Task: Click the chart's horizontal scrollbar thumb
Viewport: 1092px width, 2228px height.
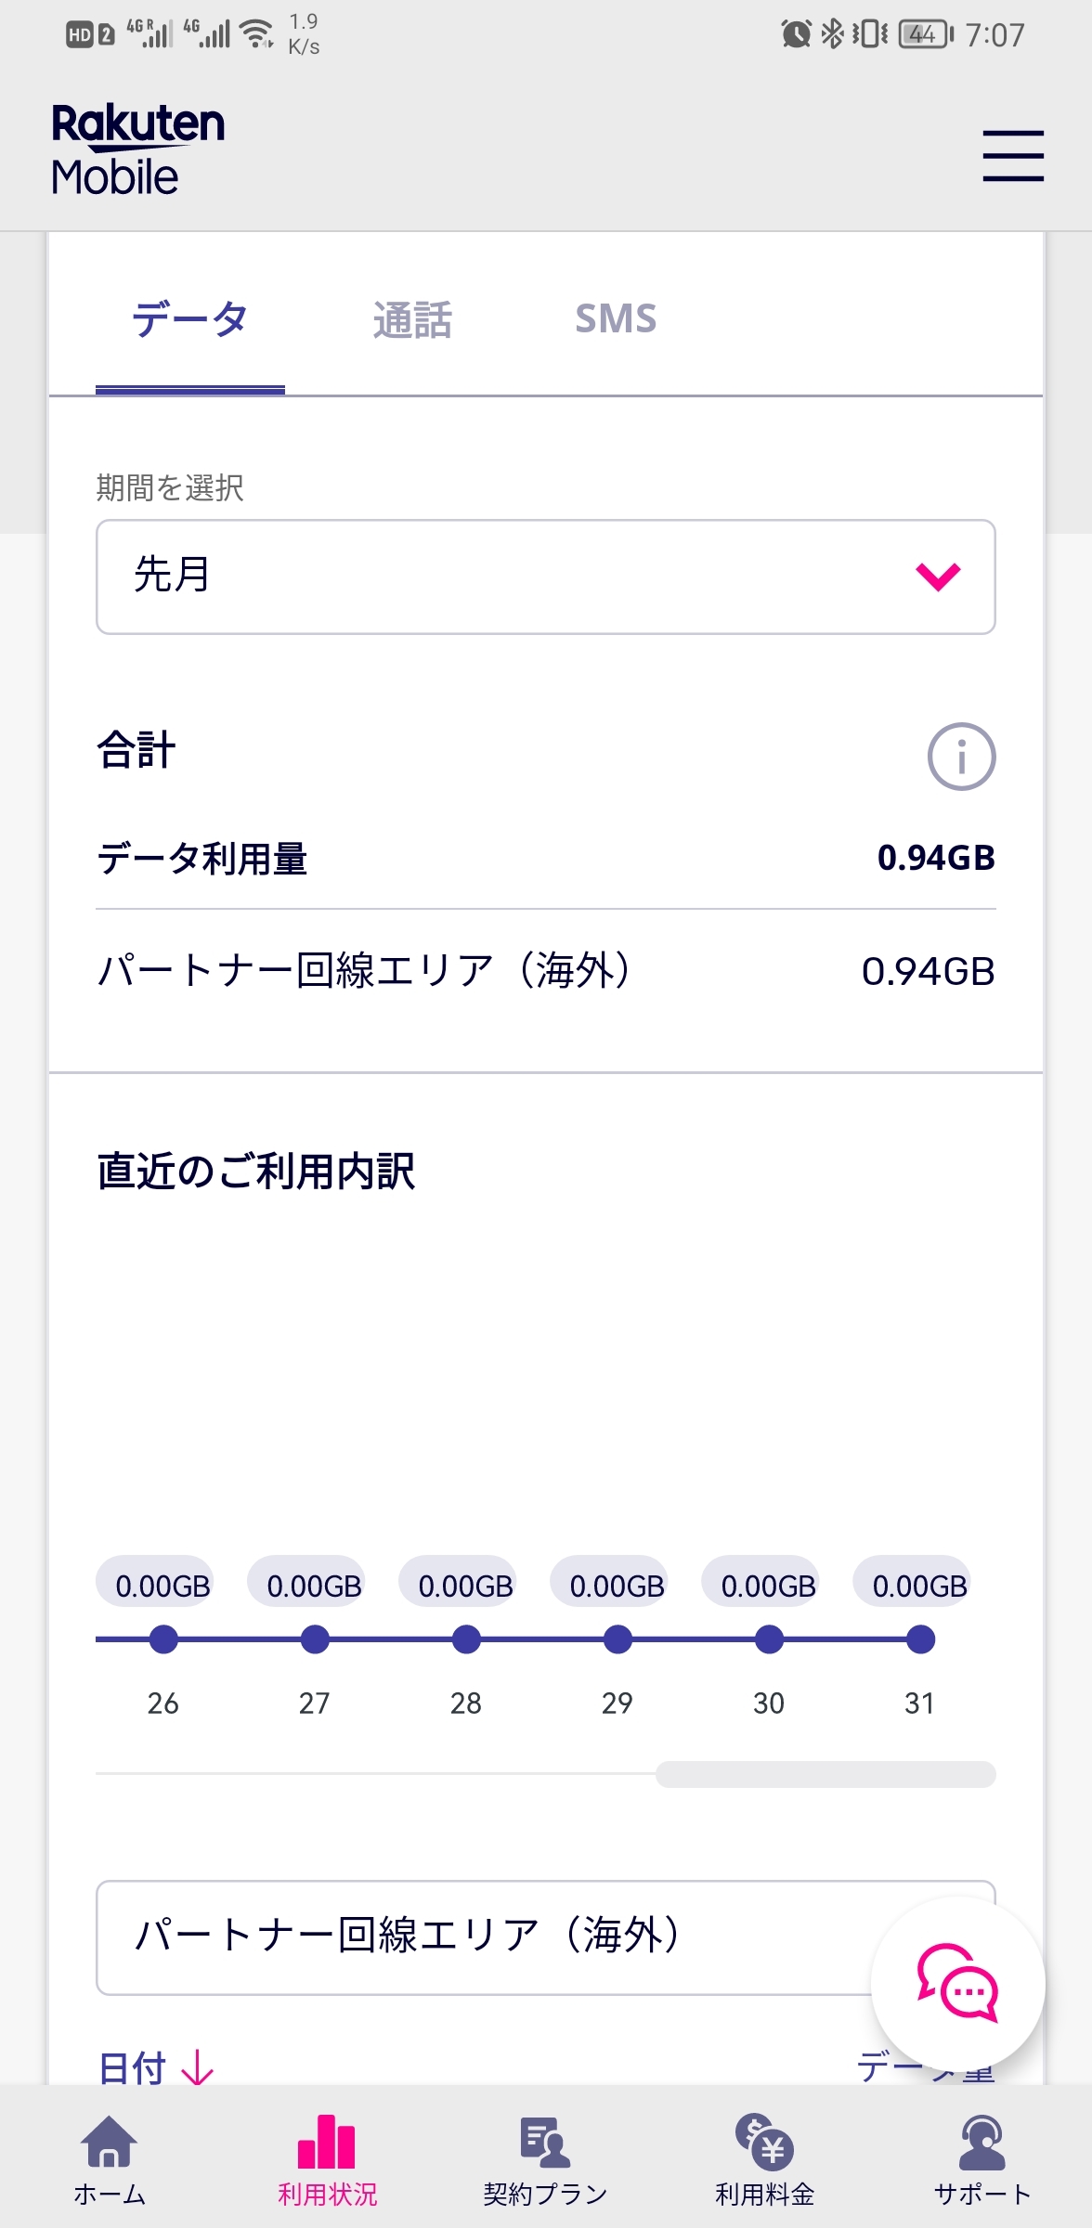Action: click(x=825, y=1774)
